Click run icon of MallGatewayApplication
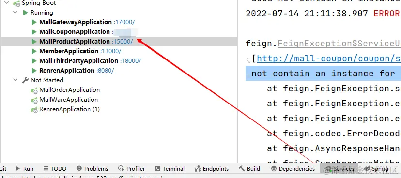 [34, 22]
